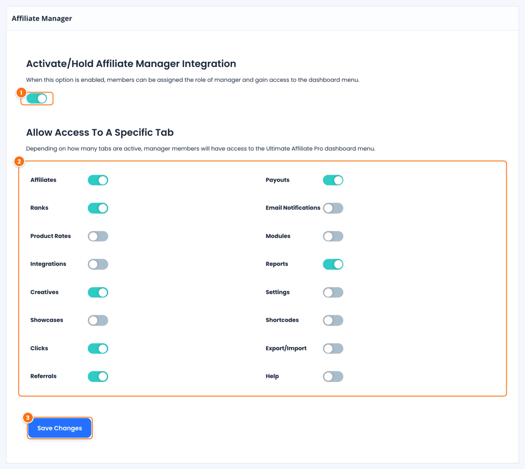Image resolution: width=525 pixels, height=469 pixels.
Task: Disable the Affiliates tab access toggle
Action: [x=98, y=180]
